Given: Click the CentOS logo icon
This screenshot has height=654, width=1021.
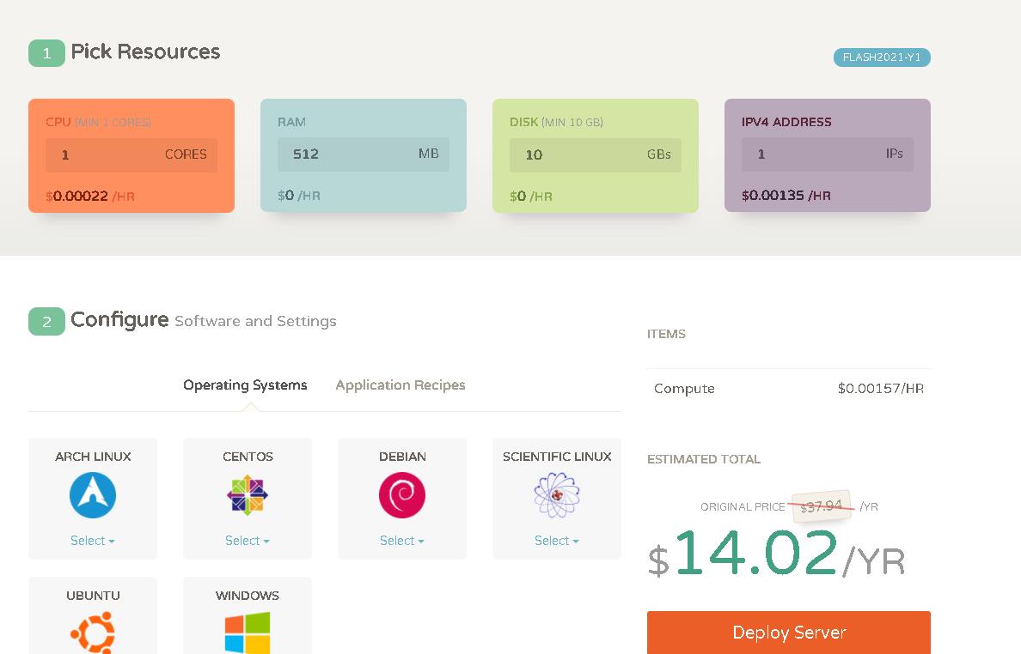Looking at the screenshot, I should (248, 495).
